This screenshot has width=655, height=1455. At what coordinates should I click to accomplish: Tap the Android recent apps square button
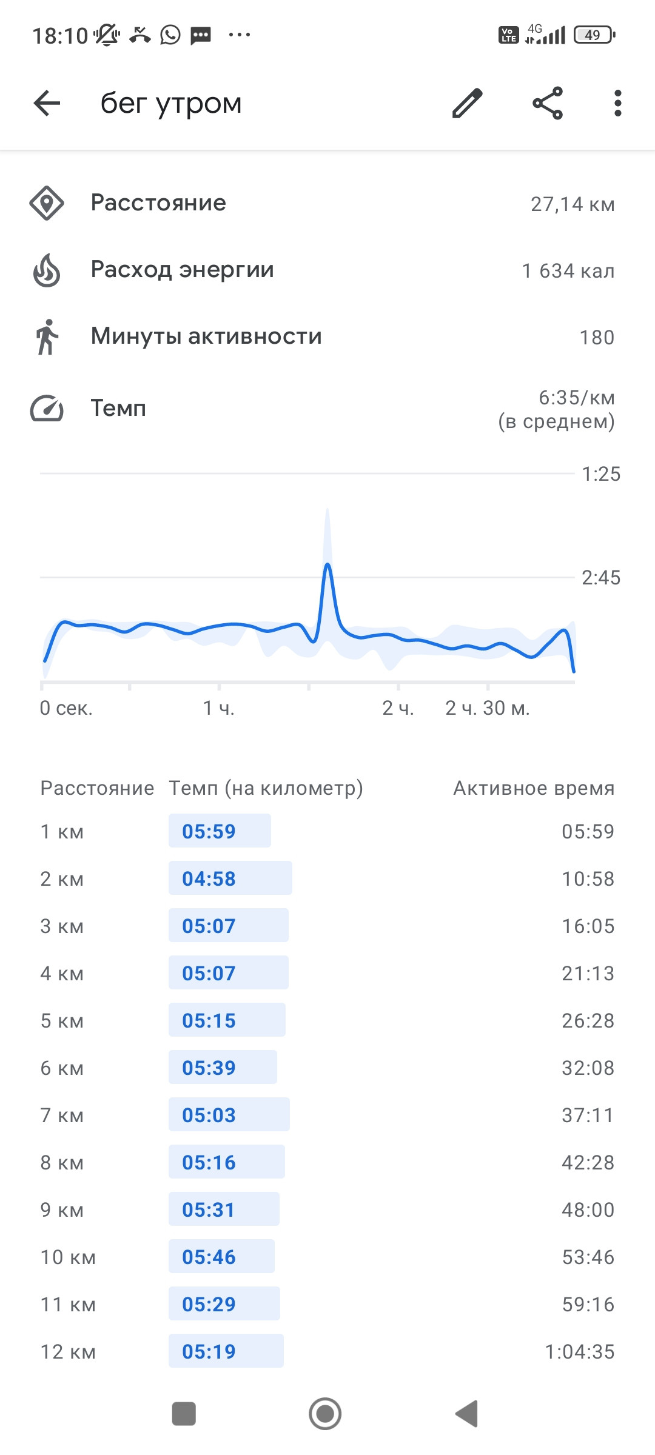pyautogui.click(x=184, y=1414)
